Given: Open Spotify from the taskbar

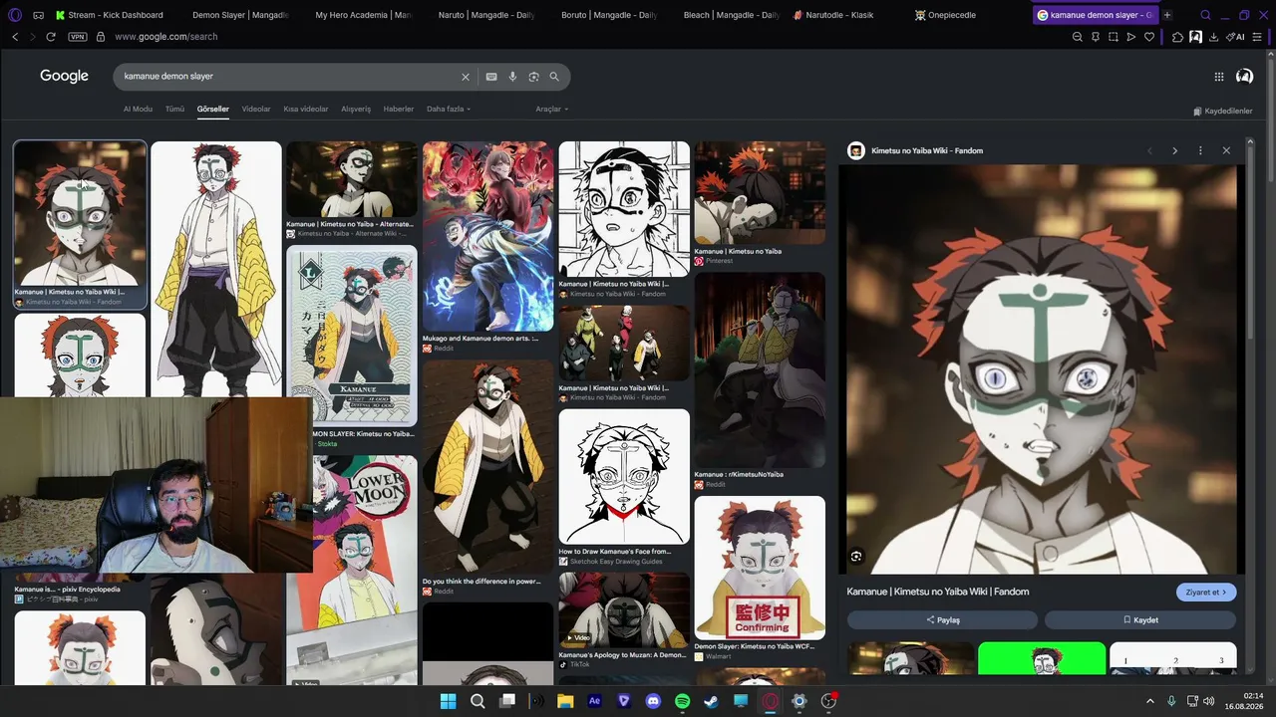Looking at the screenshot, I should tap(682, 701).
